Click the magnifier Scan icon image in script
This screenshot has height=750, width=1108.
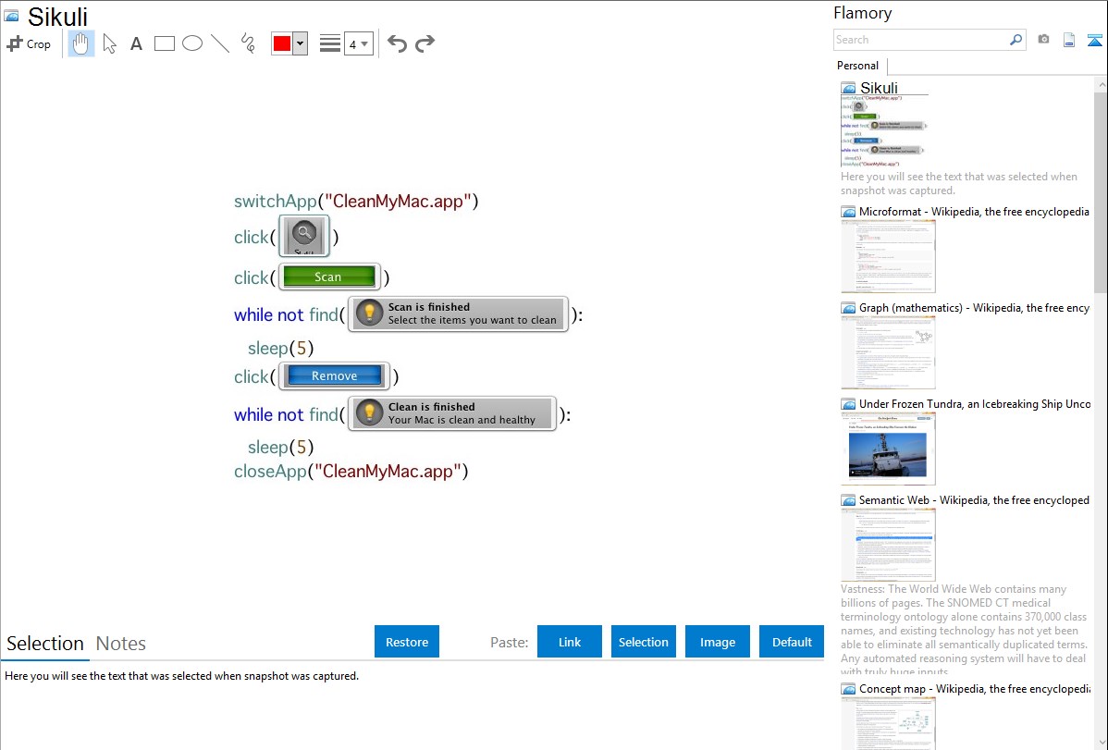pos(304,236)
